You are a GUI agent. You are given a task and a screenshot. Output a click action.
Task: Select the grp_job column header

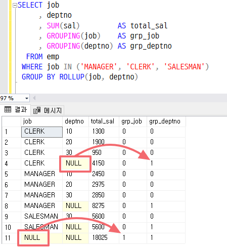click(x=133, y=121)
